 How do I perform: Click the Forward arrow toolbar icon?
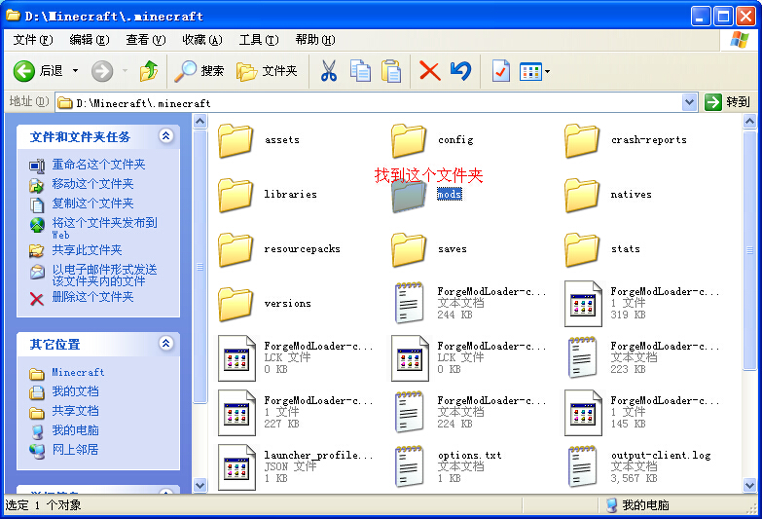point(102,71)
